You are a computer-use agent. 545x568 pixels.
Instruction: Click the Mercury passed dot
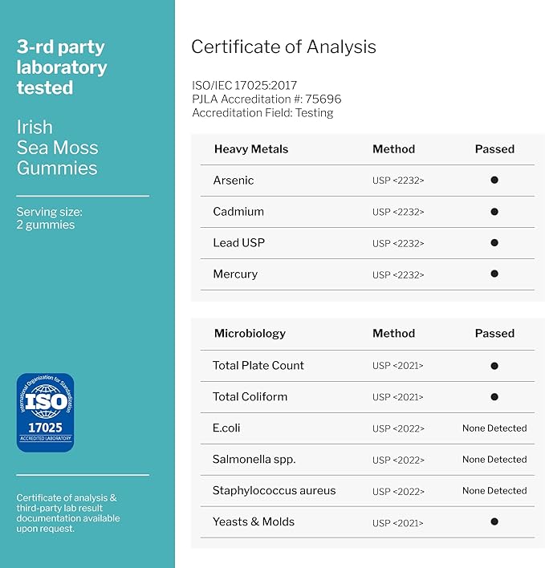coord(494,274)
